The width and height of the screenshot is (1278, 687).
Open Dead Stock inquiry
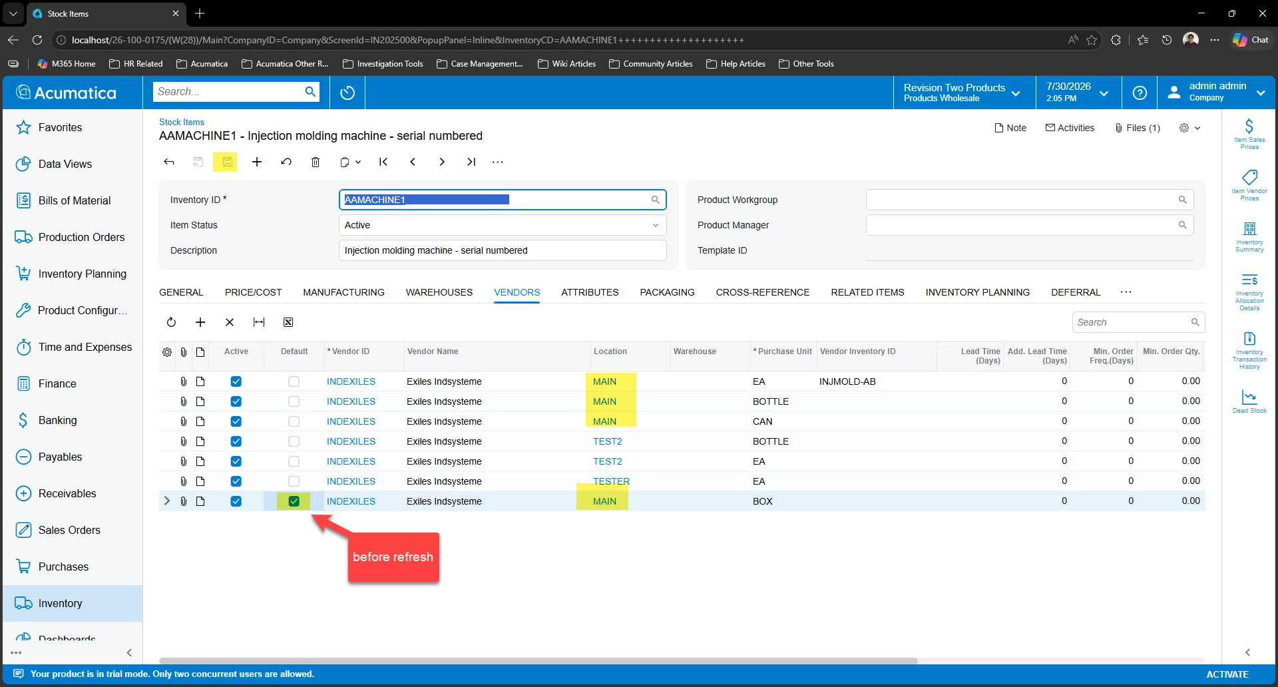pyautogui.click(x=1249, y=401)
